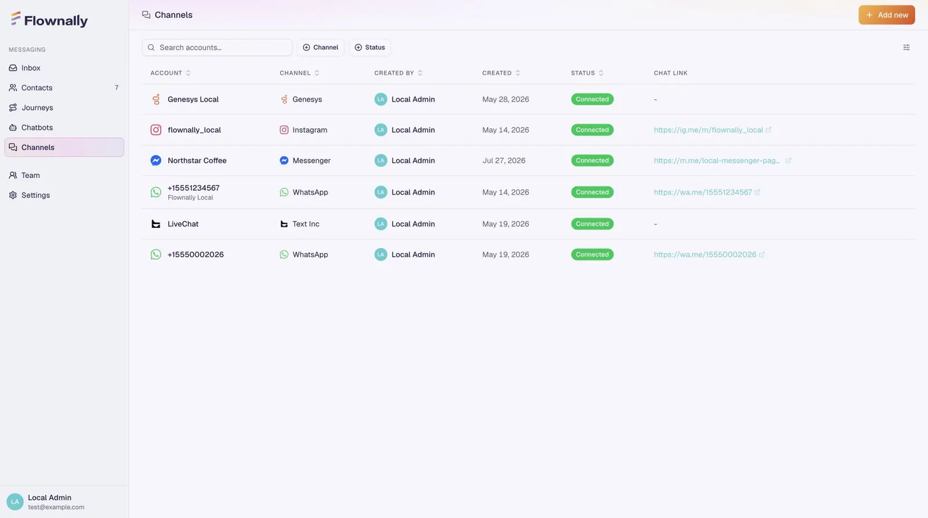The image size is (928, 518).
Task: Click May 28, 2026 created date
Action: click(506, 99)
